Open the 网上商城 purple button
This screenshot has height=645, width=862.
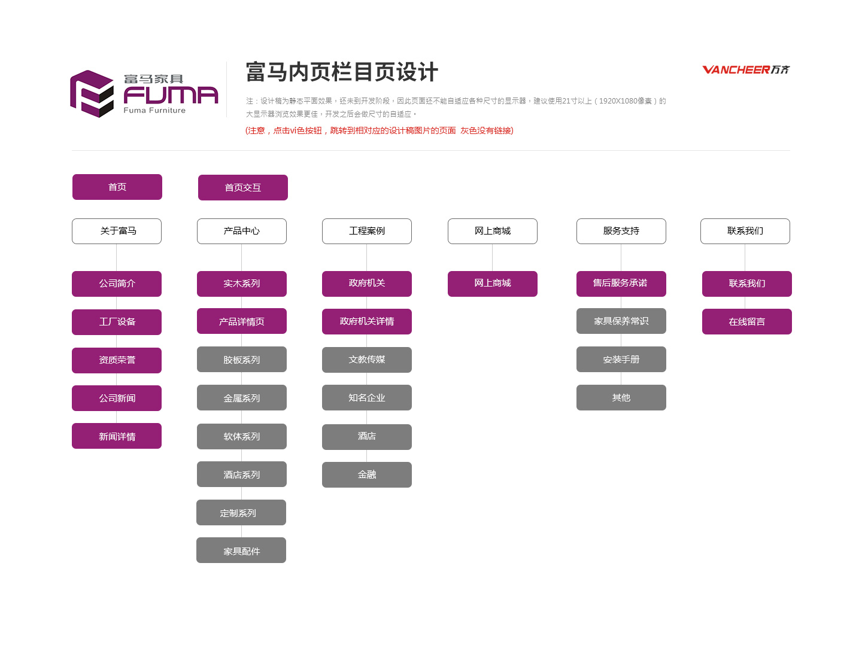point(493,284)
